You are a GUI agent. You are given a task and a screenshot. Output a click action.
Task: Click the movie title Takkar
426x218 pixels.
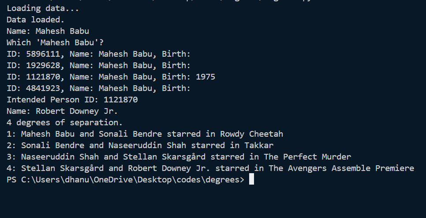[259, 145]
